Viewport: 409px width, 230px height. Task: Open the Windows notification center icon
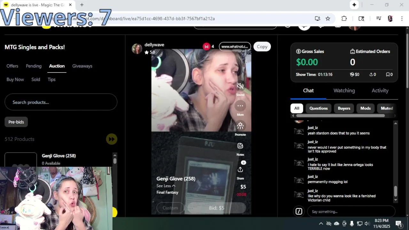click(x=398, y=224)
